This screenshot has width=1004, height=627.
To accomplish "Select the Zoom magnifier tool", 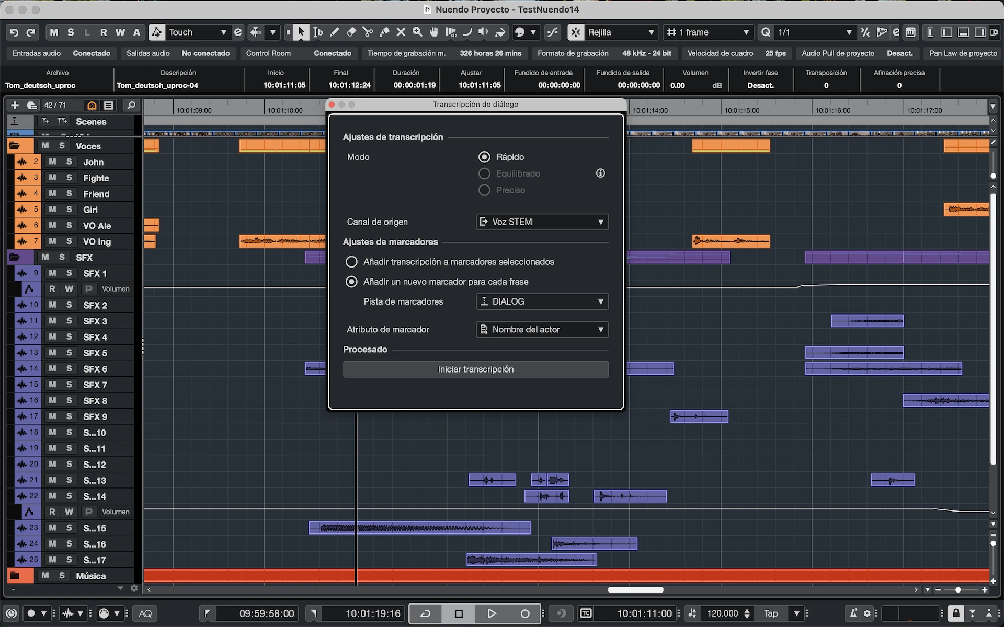I will pyautogui.click(x=417, y=32).
